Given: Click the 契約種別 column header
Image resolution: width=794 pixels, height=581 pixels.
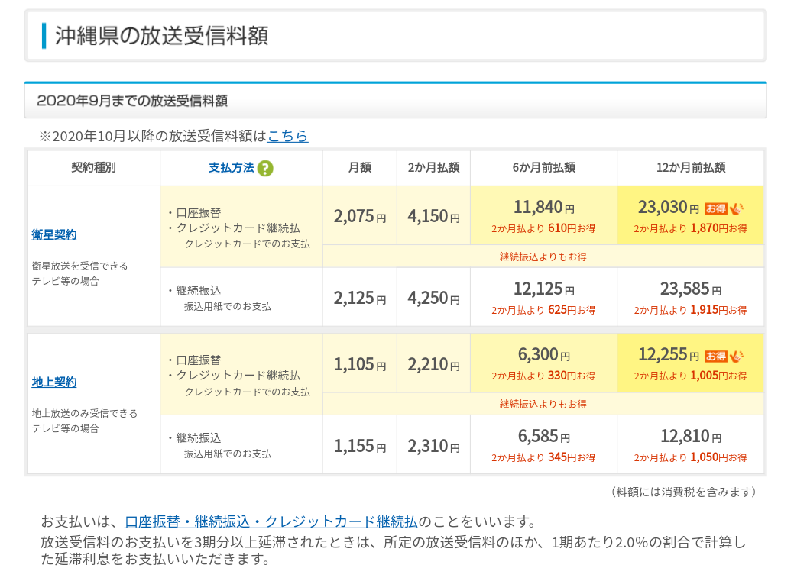Looking at the screenshot, I should (x=93, y=168).
